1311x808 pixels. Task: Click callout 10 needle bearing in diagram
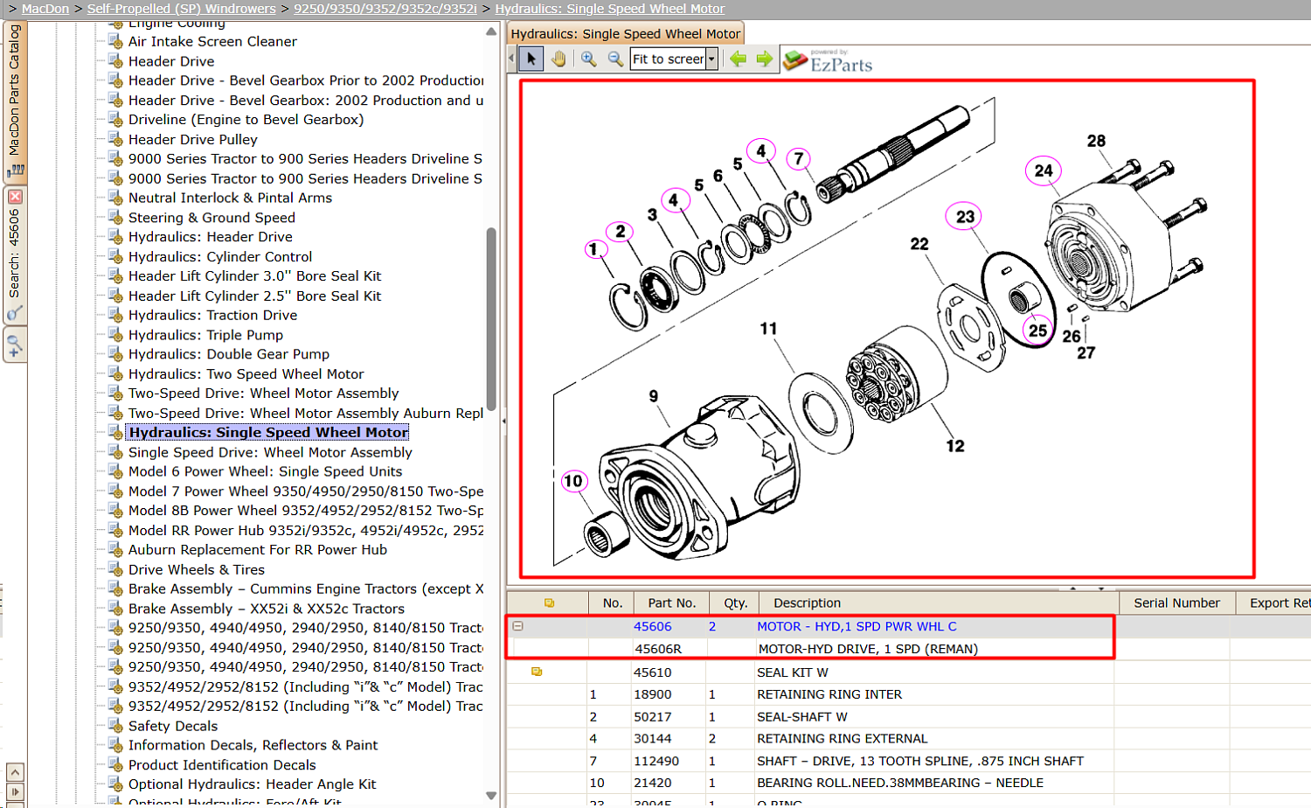click(573, 481)
